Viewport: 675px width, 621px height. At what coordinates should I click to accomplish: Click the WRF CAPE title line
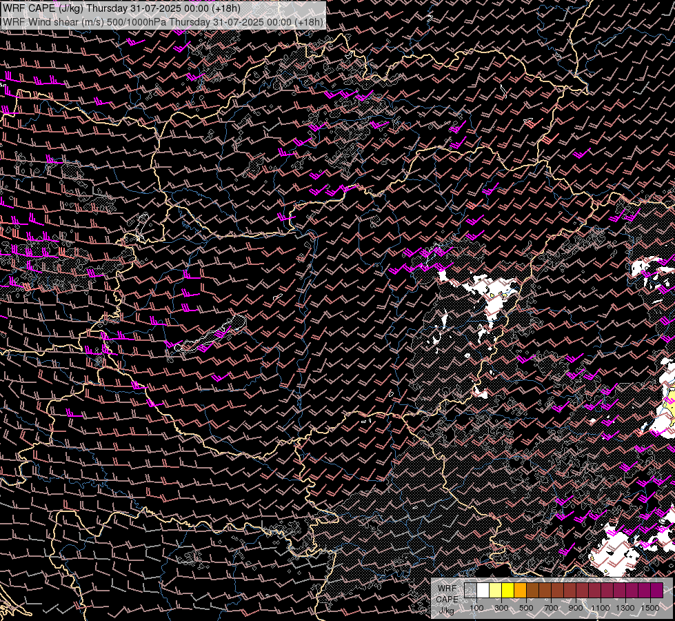click(121, 8)
